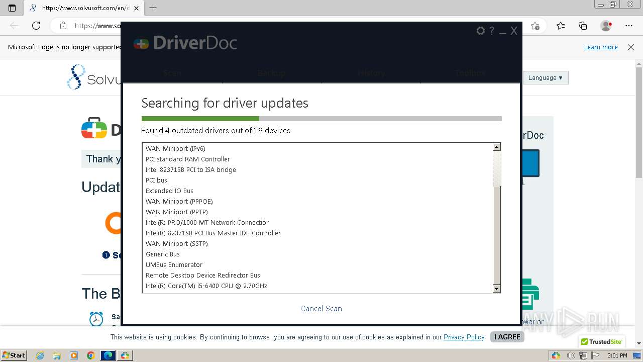
Task: Switch to the History tab
Action: (371, 73)
